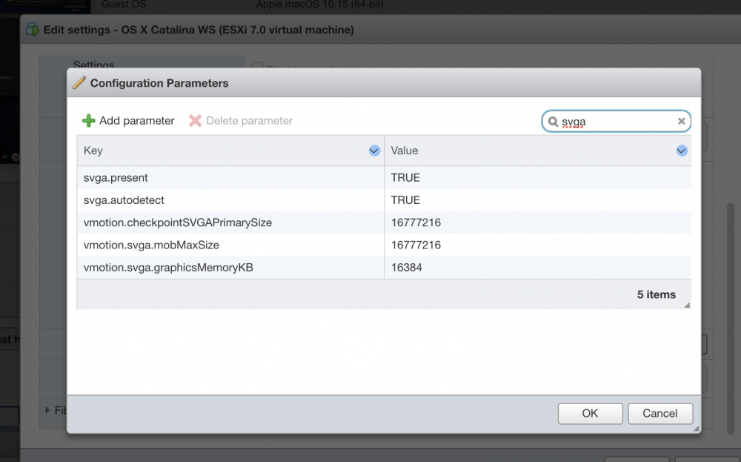741x462 pixels.
Task: Click the 5 items count label
Action: pyautogui.click(x=656, y=294)
